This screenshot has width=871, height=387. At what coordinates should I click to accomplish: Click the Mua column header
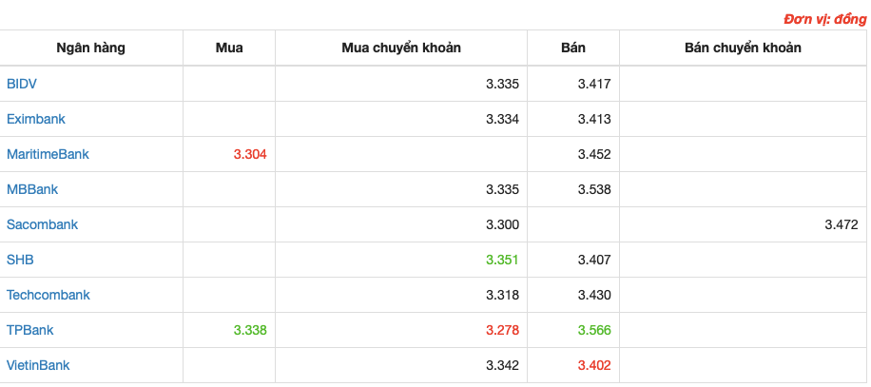pos(229,48)
